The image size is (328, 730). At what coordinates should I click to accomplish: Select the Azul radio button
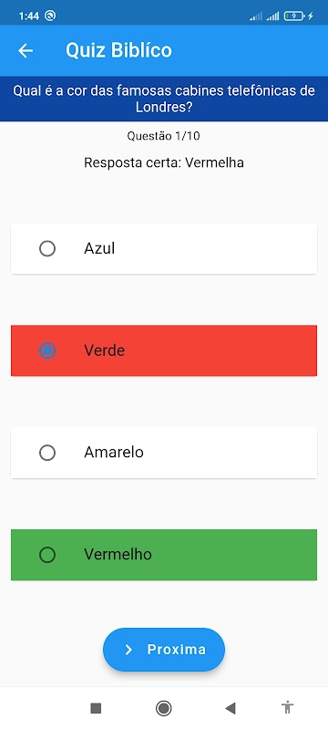click(47, 248)
